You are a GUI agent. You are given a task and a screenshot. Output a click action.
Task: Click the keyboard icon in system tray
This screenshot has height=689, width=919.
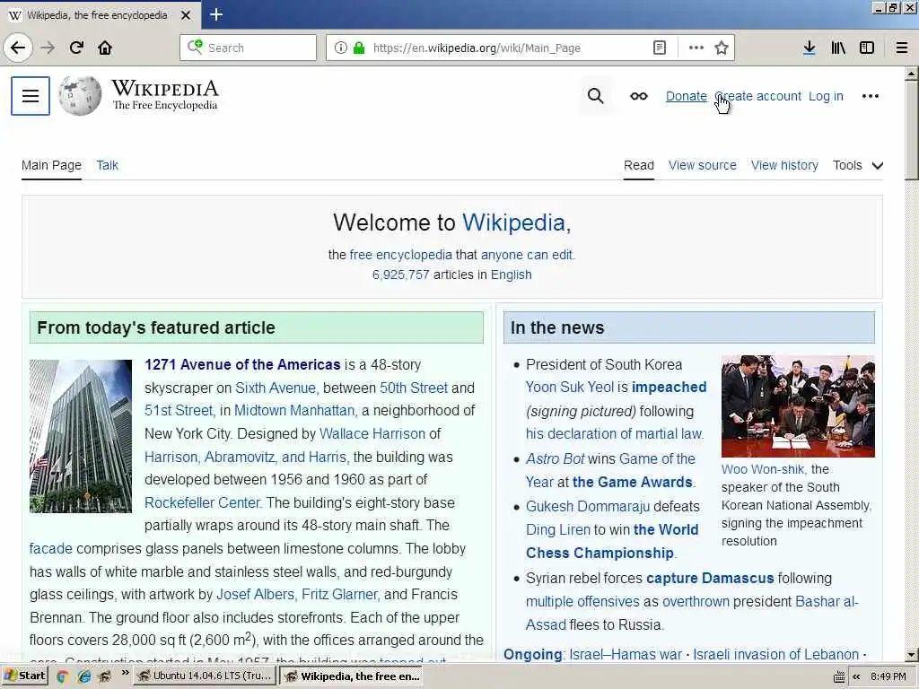pos(839,676)
